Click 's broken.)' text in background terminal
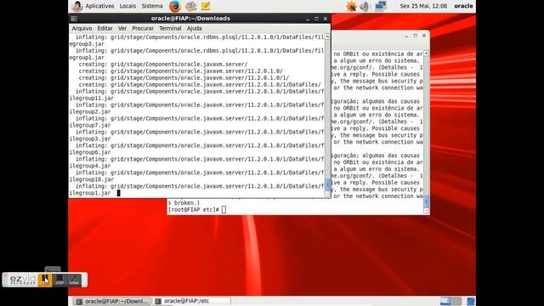Screen dimensions: 544x306 [x=184, y=202]
